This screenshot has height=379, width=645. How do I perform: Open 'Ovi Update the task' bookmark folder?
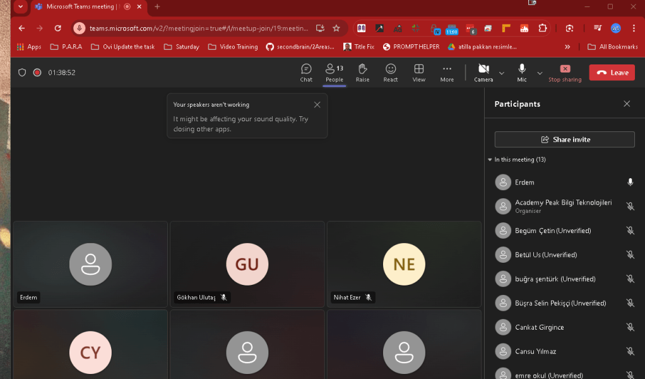[x=123, y=47]
